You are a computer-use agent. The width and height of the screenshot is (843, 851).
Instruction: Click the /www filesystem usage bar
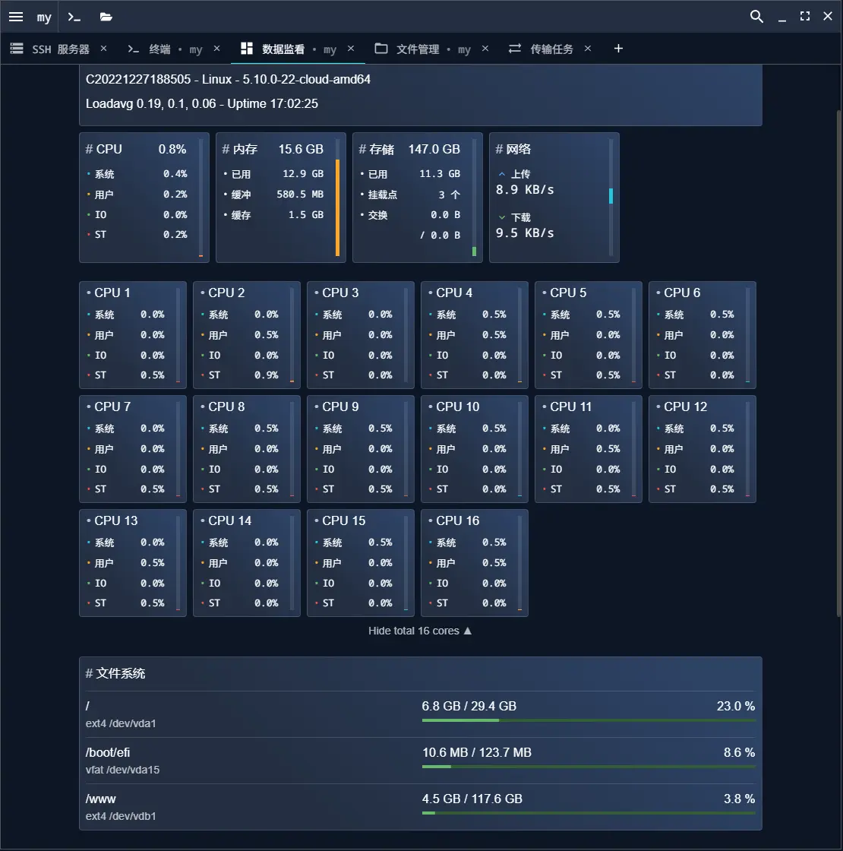click(x=589, y=812)
